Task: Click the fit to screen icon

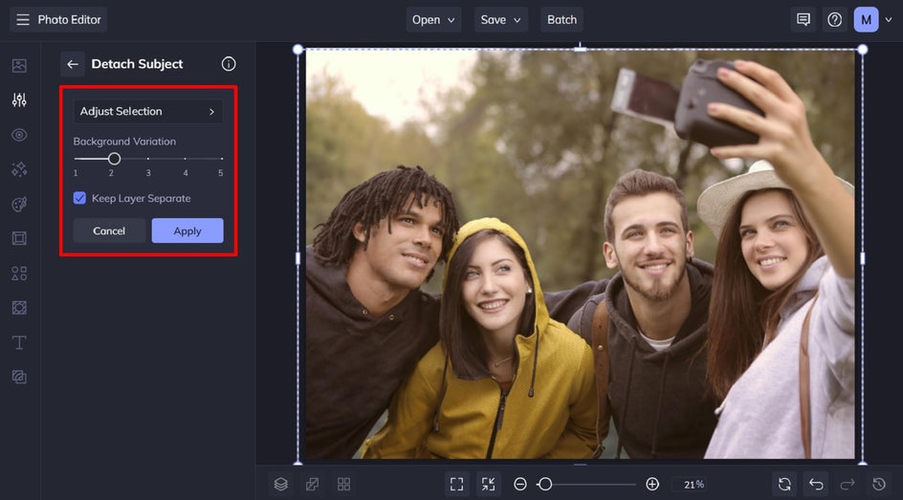Action: click(457, 485)
